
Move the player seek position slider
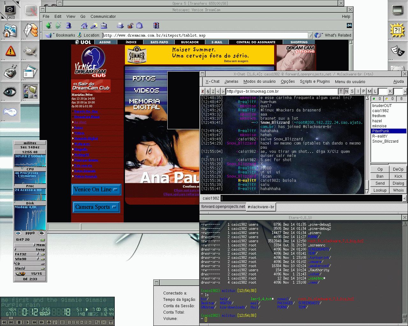coord(11,318)
